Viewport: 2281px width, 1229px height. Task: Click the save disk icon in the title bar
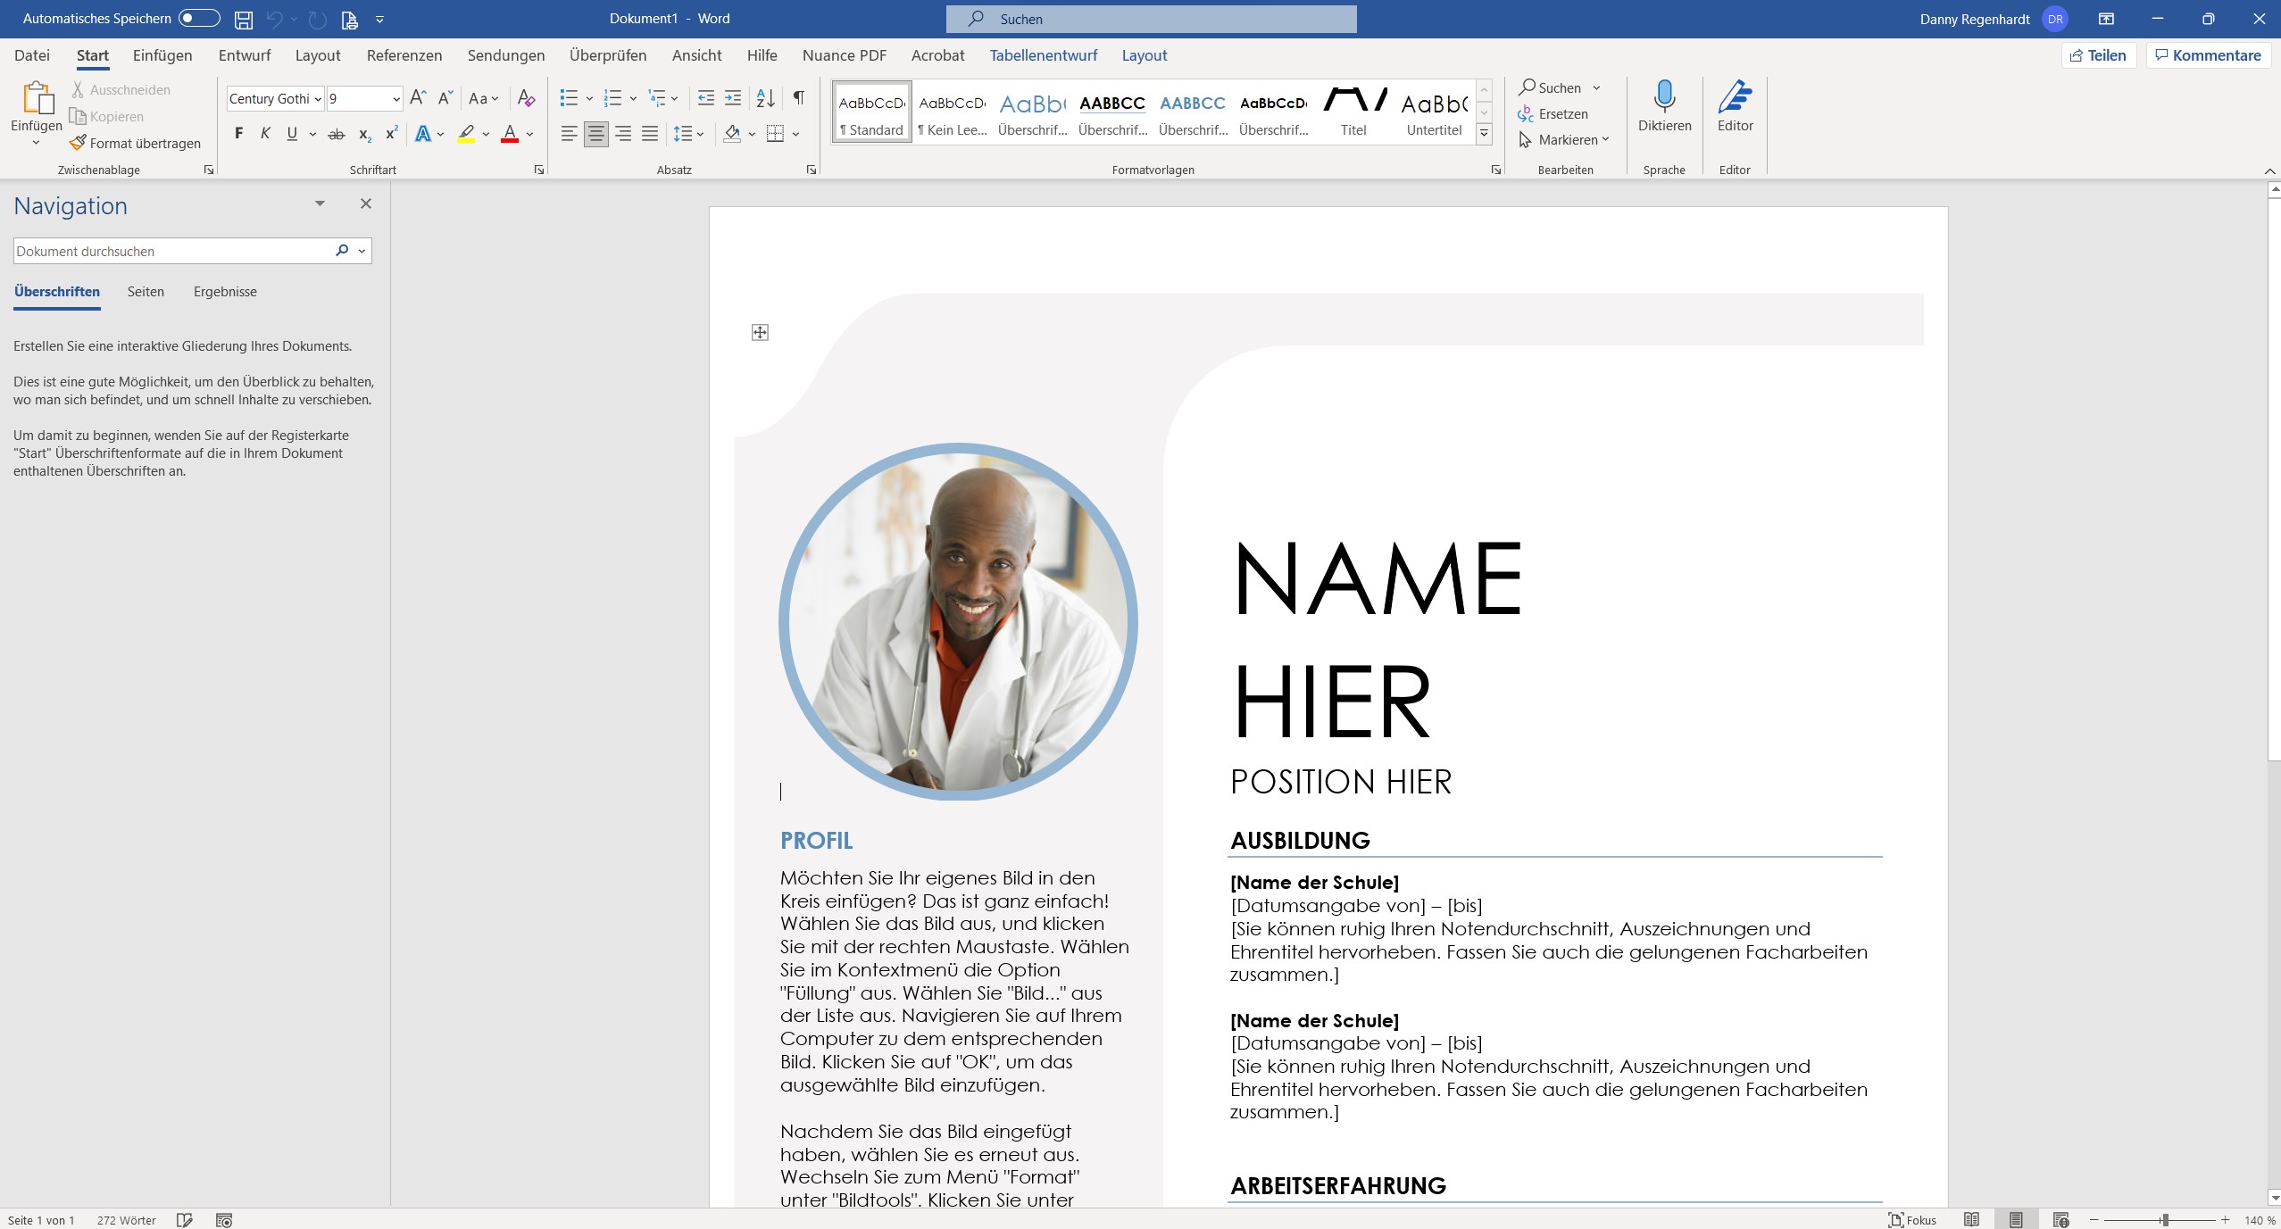pos(243,19)
